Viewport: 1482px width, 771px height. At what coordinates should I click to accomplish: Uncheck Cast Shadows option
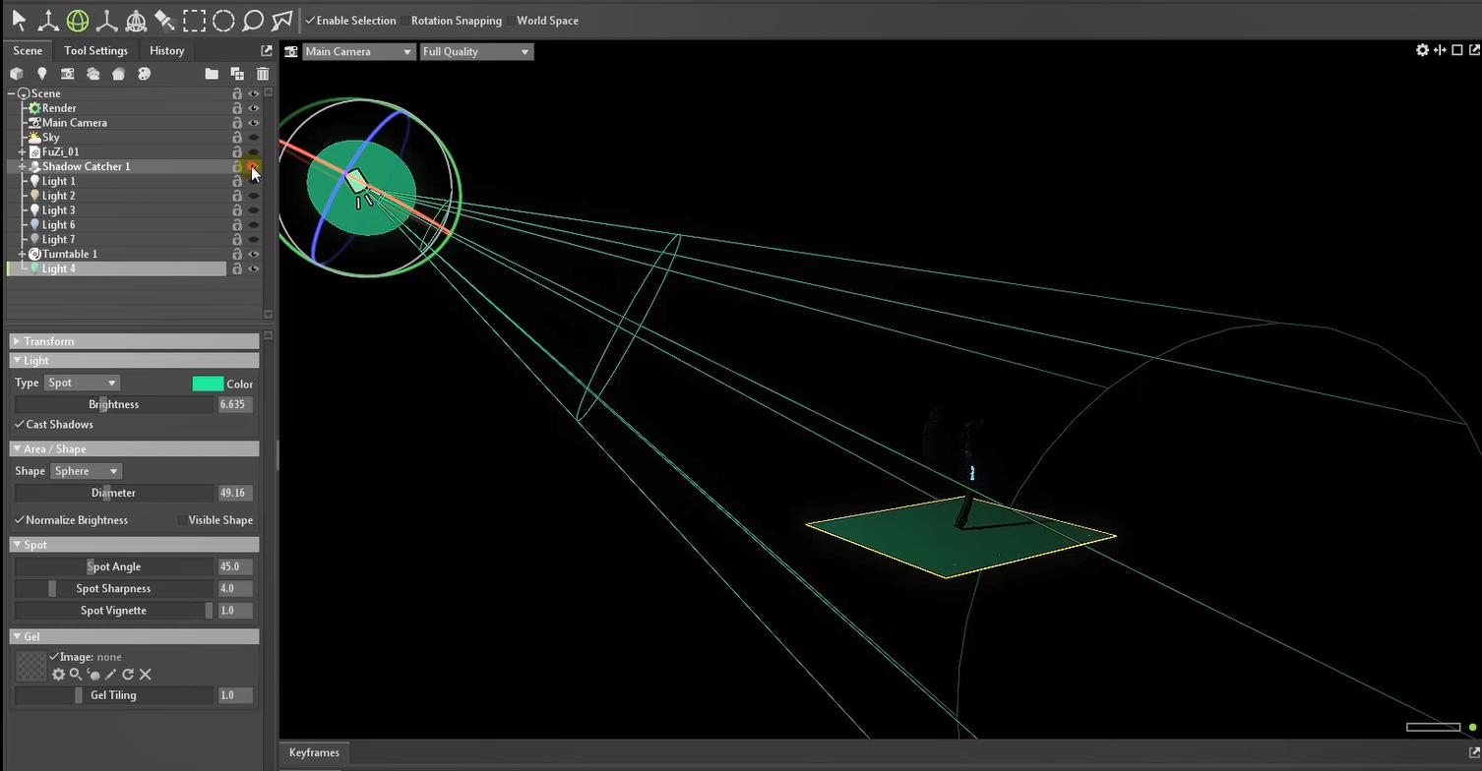pyautogui.click(x=20, y=425)
